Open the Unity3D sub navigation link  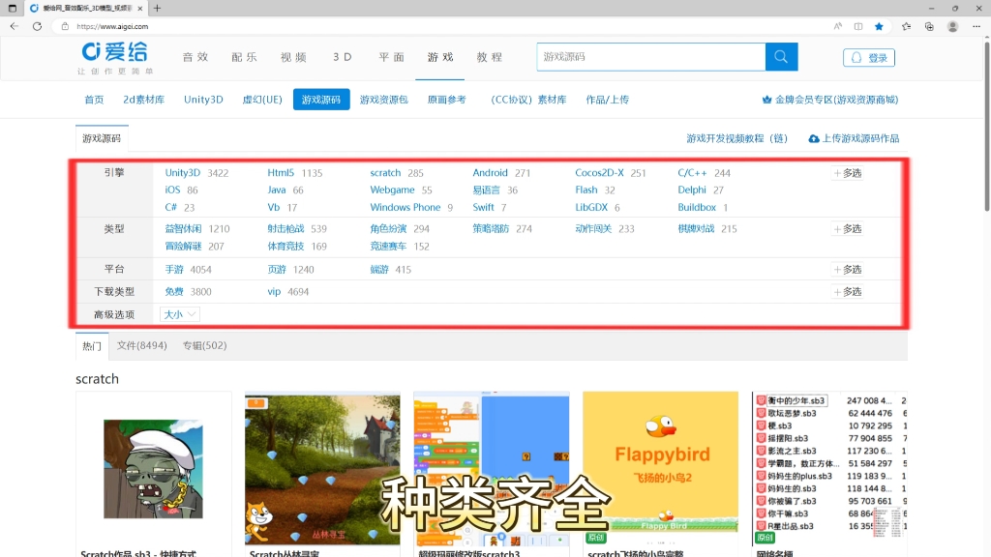point(203,100)
